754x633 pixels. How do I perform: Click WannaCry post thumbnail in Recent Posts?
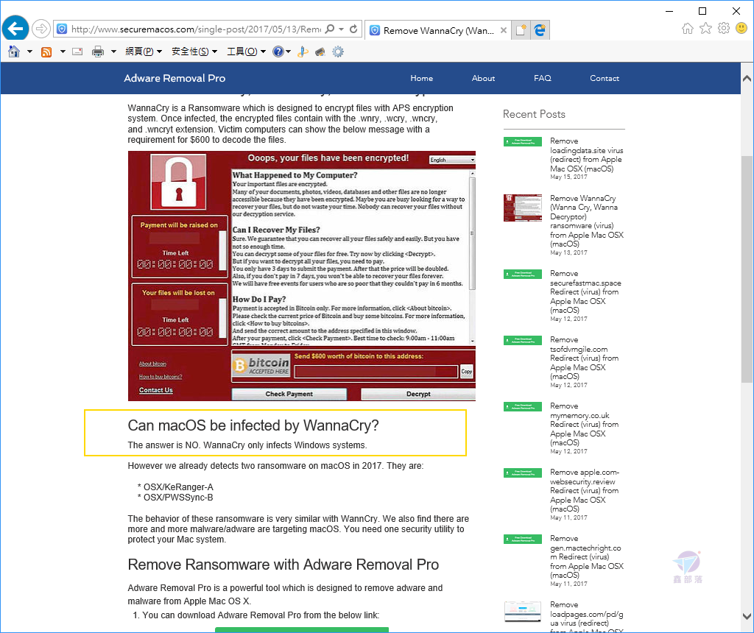tap(523, 208)
